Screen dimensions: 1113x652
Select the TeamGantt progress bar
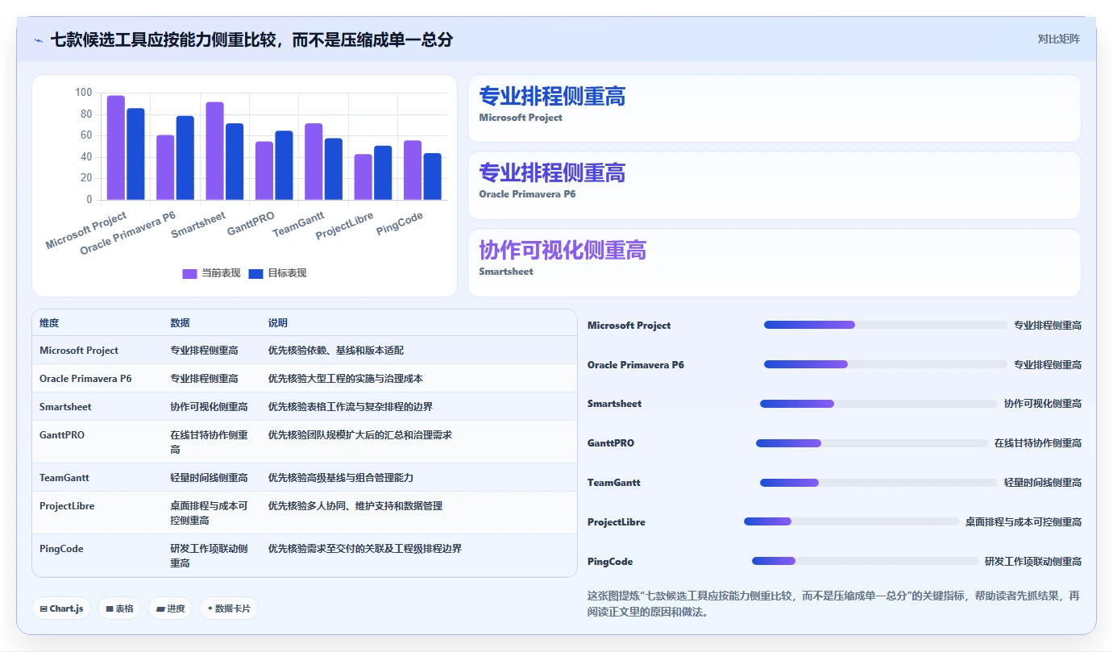[x=878, y=483]
